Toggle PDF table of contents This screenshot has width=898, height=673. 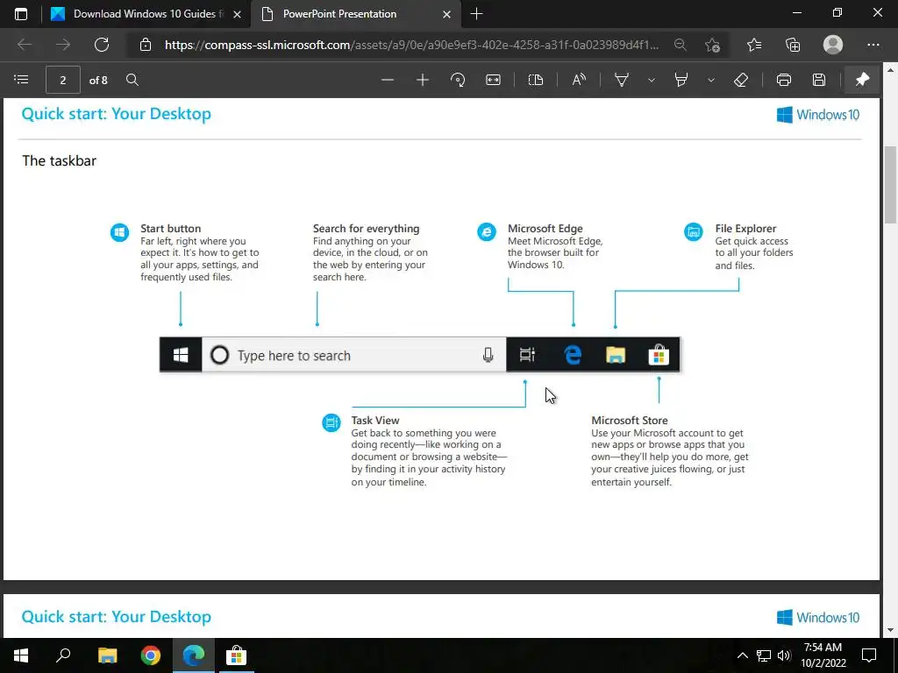21,80
